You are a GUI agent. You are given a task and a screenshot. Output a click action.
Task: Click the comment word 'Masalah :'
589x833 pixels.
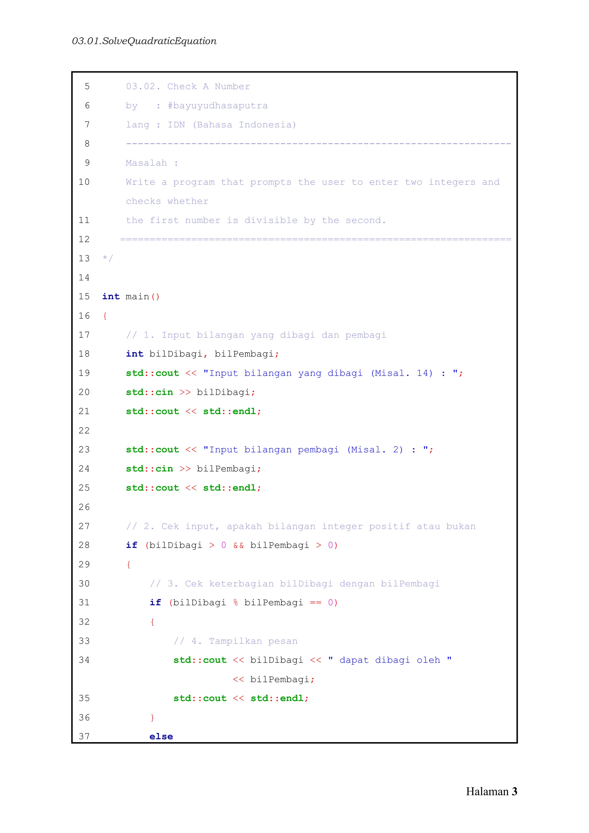tap(152, 163)
